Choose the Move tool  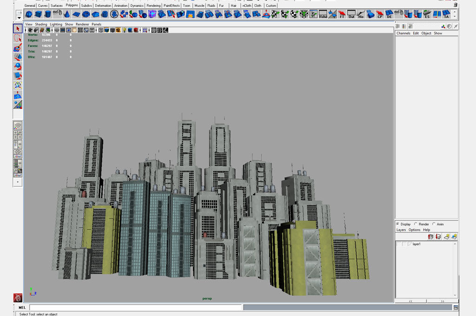[x=18, y=57]
